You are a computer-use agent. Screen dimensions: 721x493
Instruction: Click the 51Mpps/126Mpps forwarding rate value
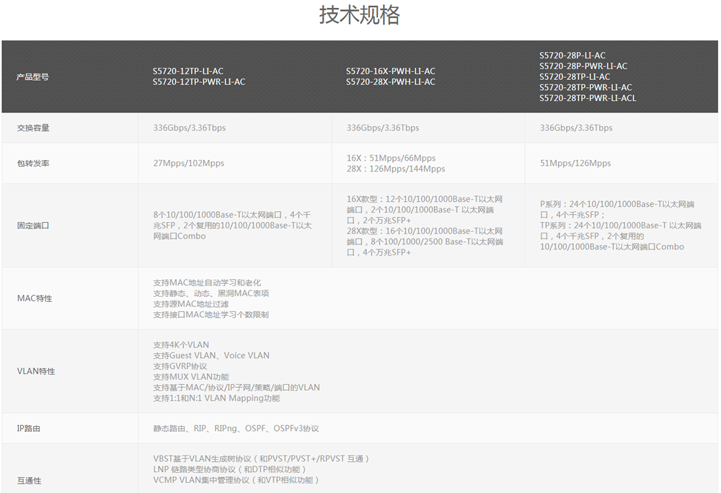[x=575, y=163]
